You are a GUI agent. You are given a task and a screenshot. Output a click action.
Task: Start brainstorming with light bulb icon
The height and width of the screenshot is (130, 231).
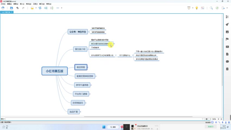197,8
